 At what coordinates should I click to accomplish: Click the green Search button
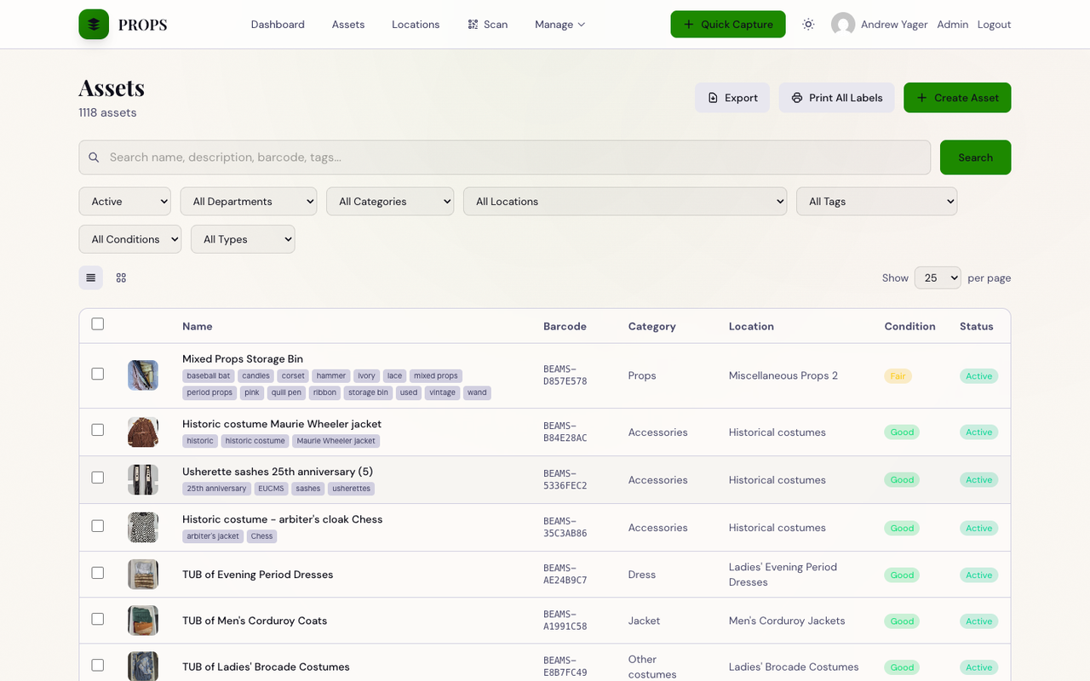pos(975,157)
